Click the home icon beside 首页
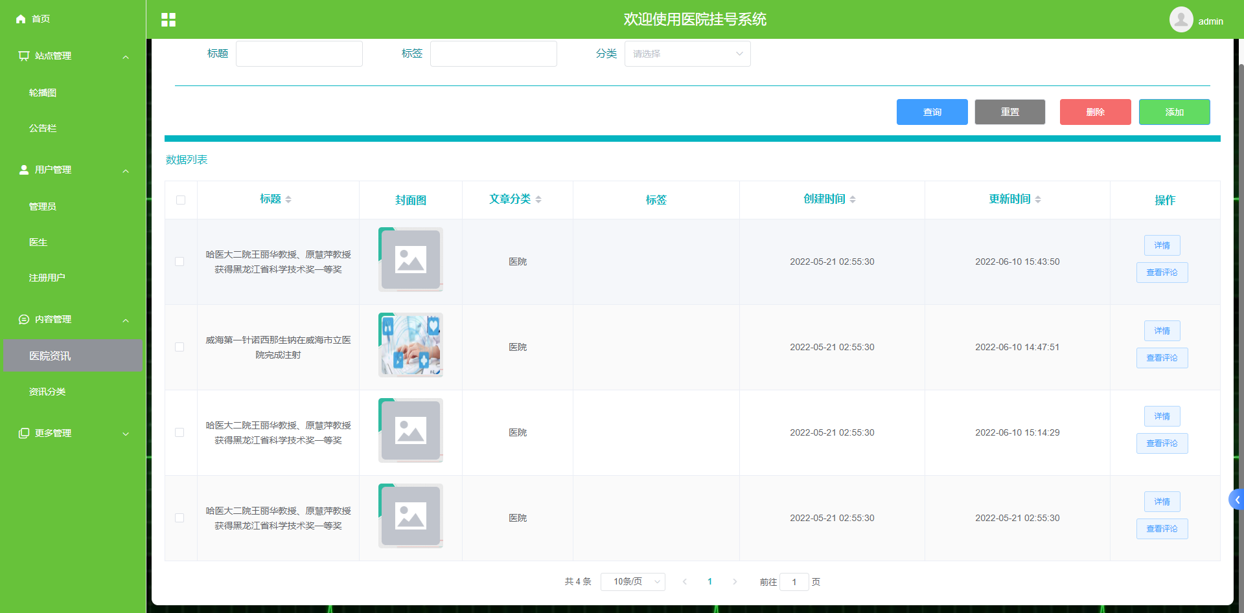The image size is (1244, 613). 20,19
